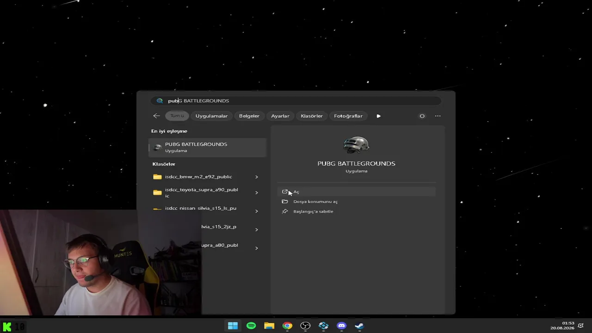592x333 pixels.
Task: Expand the chevron for the a80_publ folder
Action: point(257,248)
